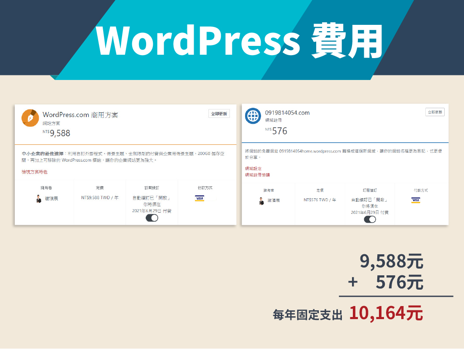This screenshot has width=464, height=349.
Task: Click the '每年固定支出' label
Action: point(307,315)
